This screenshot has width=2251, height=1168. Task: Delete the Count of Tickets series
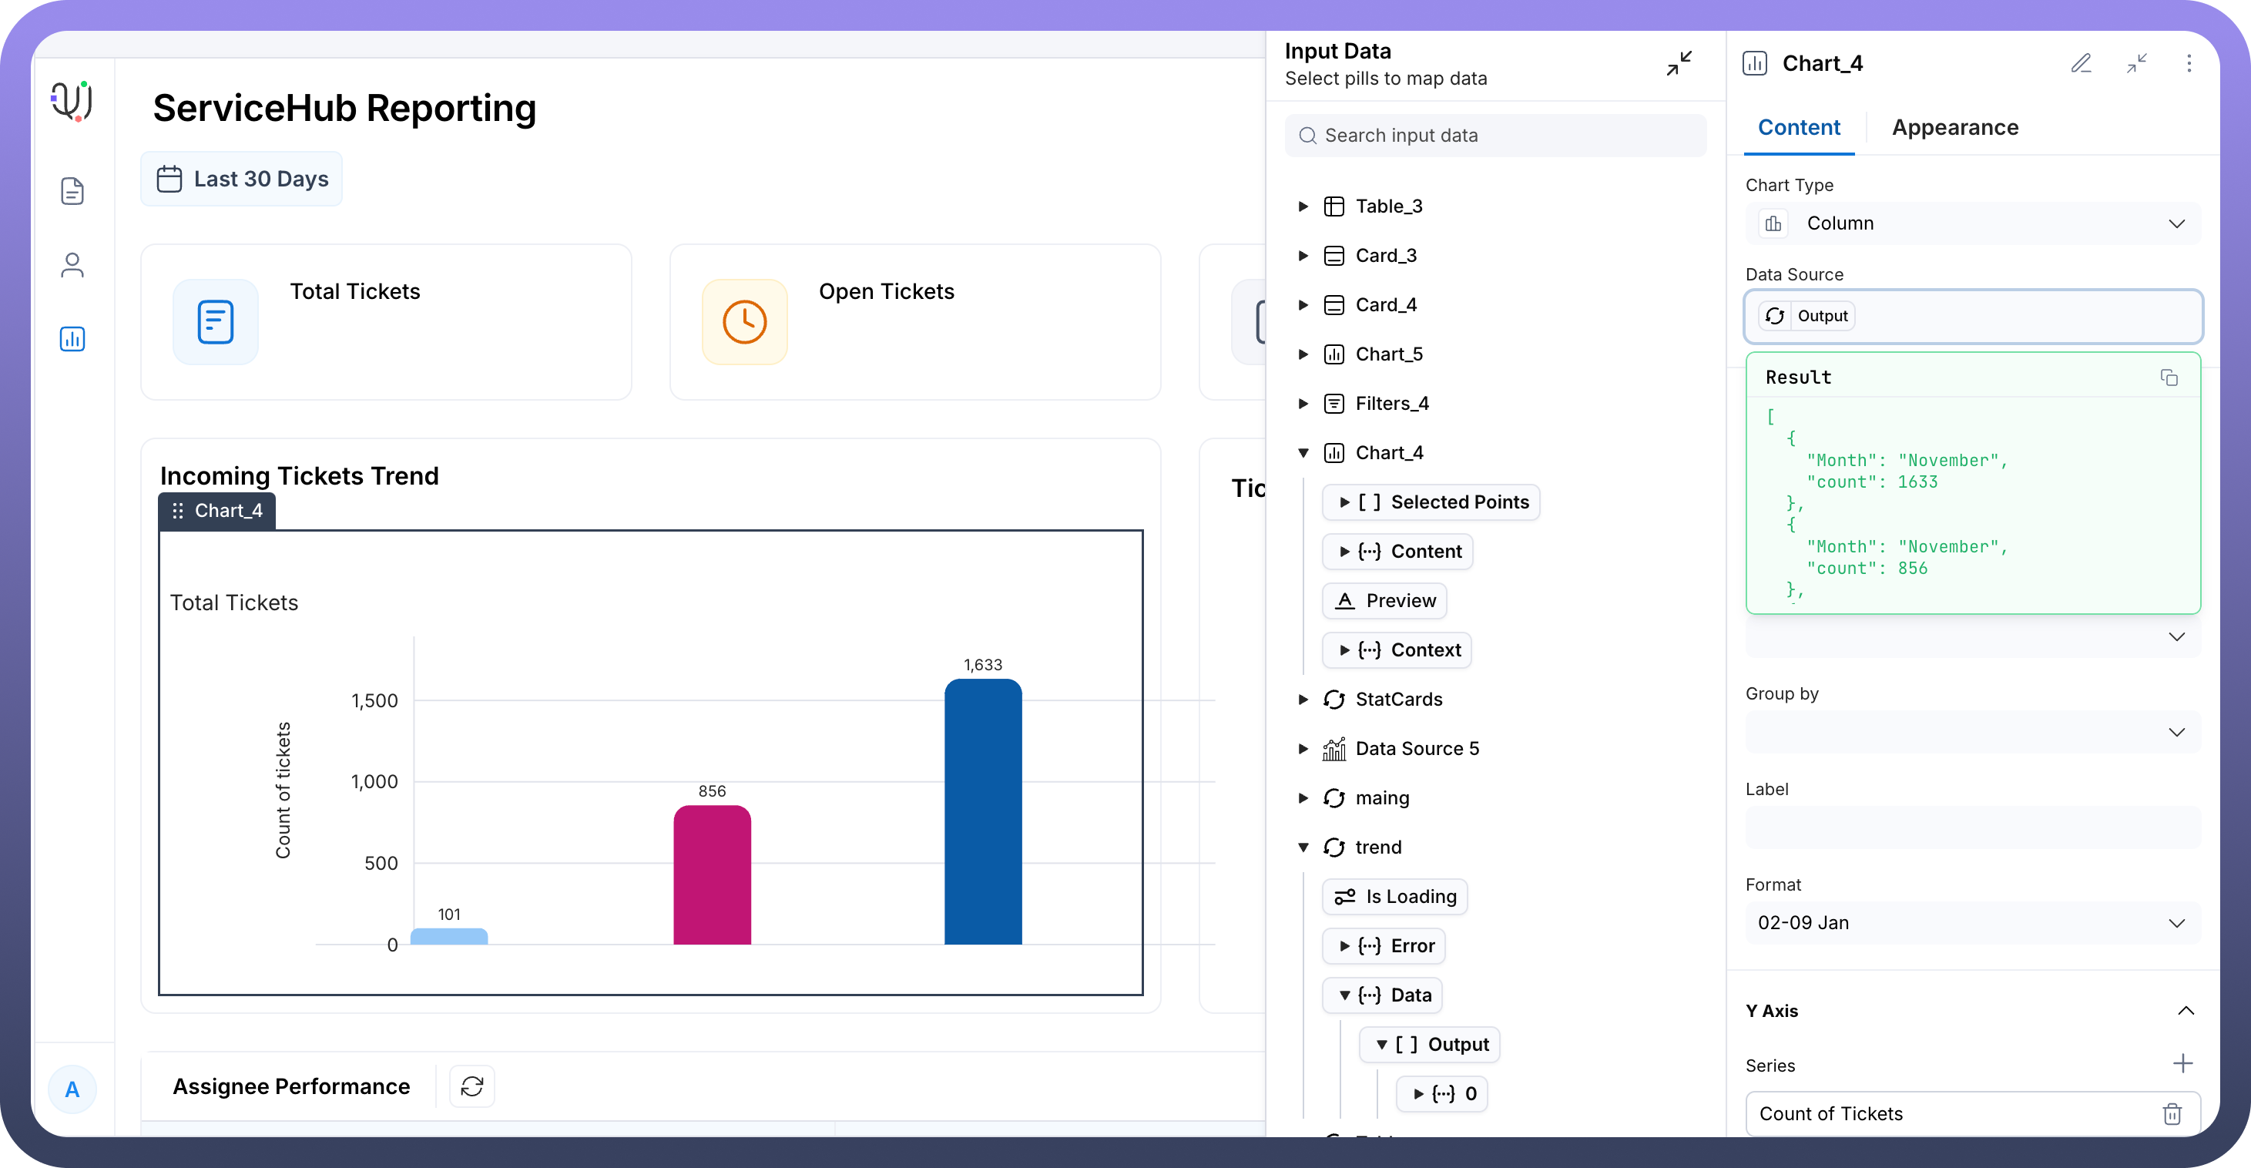click(2172, 1113)
